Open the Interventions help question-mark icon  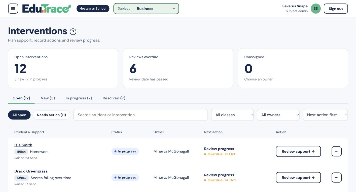click(73, 32)
